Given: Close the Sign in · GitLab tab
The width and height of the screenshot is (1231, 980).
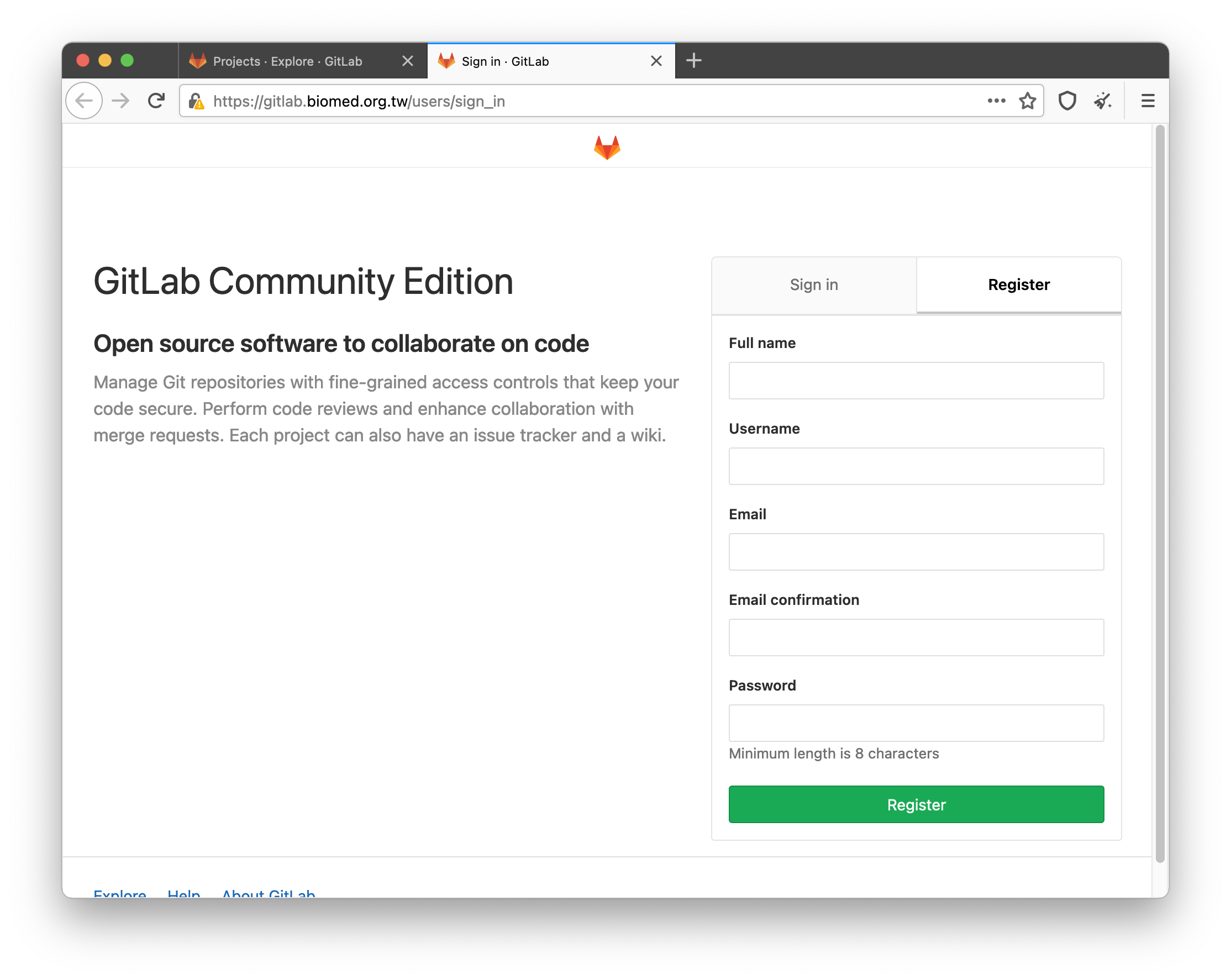Looking at the screenshot, I should 656,61.
